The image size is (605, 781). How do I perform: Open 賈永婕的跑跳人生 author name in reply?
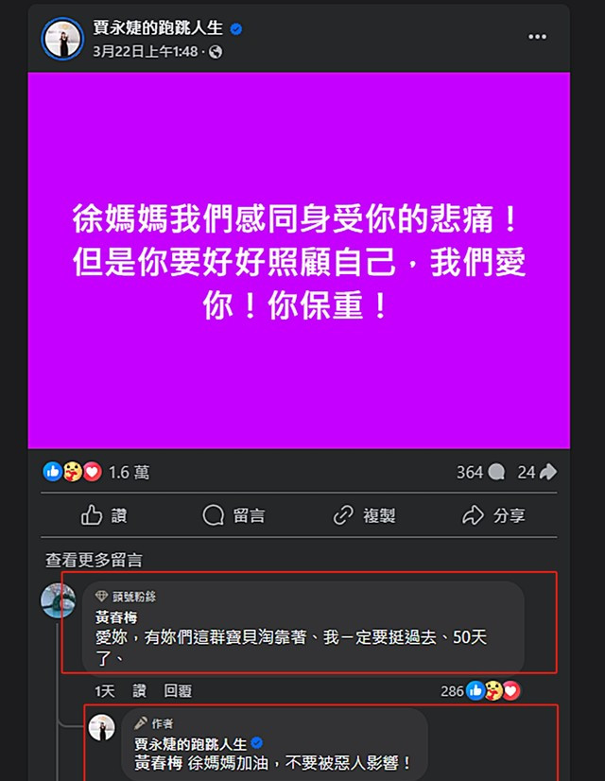click(190, 743)
